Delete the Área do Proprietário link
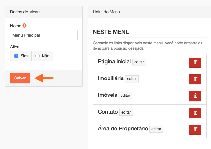 (195, 129)
